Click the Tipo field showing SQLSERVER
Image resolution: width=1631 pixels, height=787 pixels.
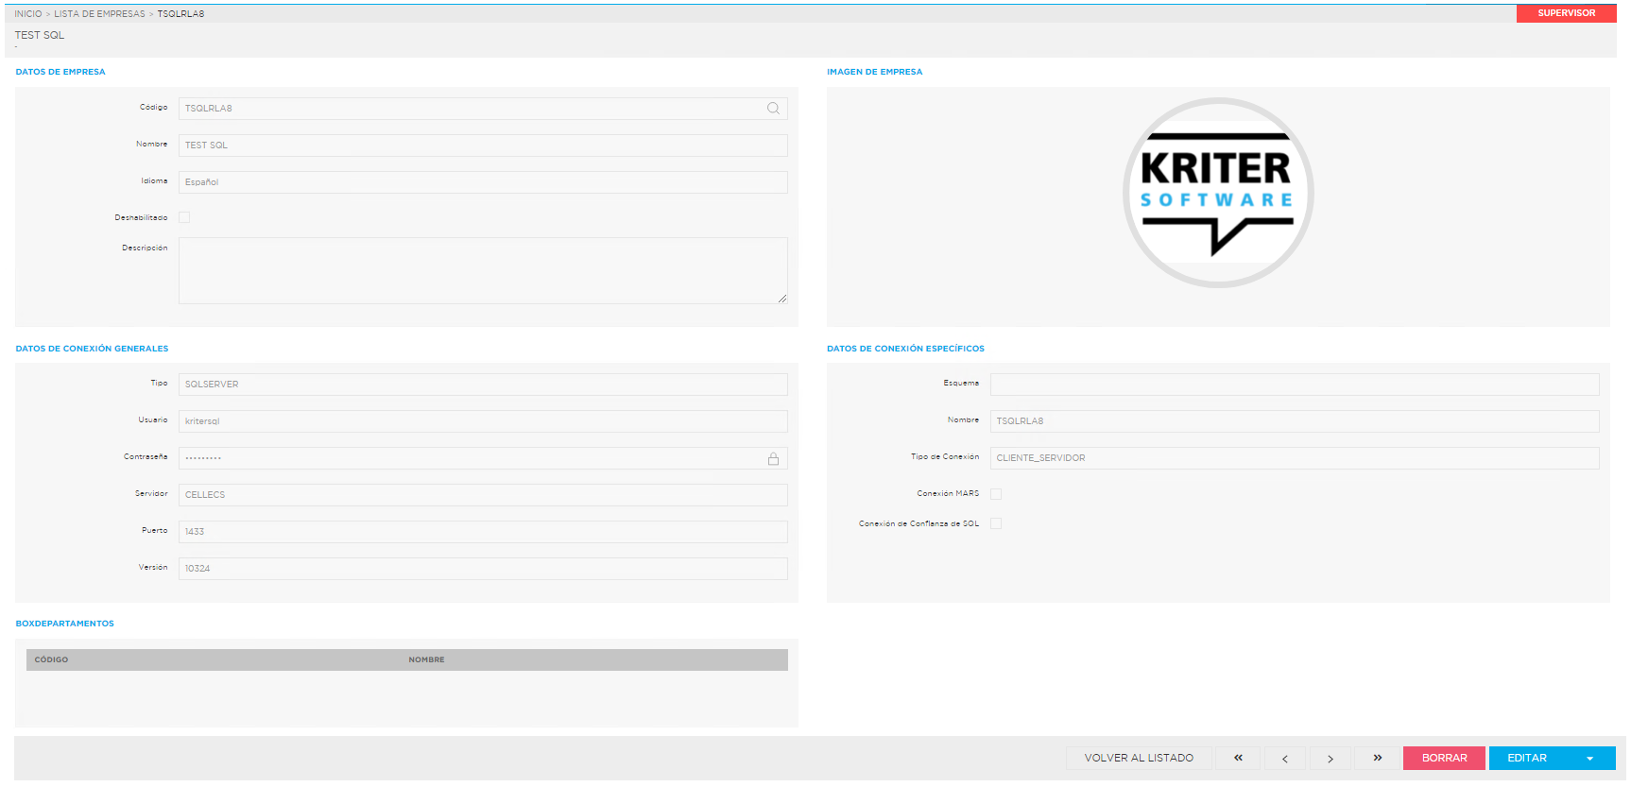483,385
